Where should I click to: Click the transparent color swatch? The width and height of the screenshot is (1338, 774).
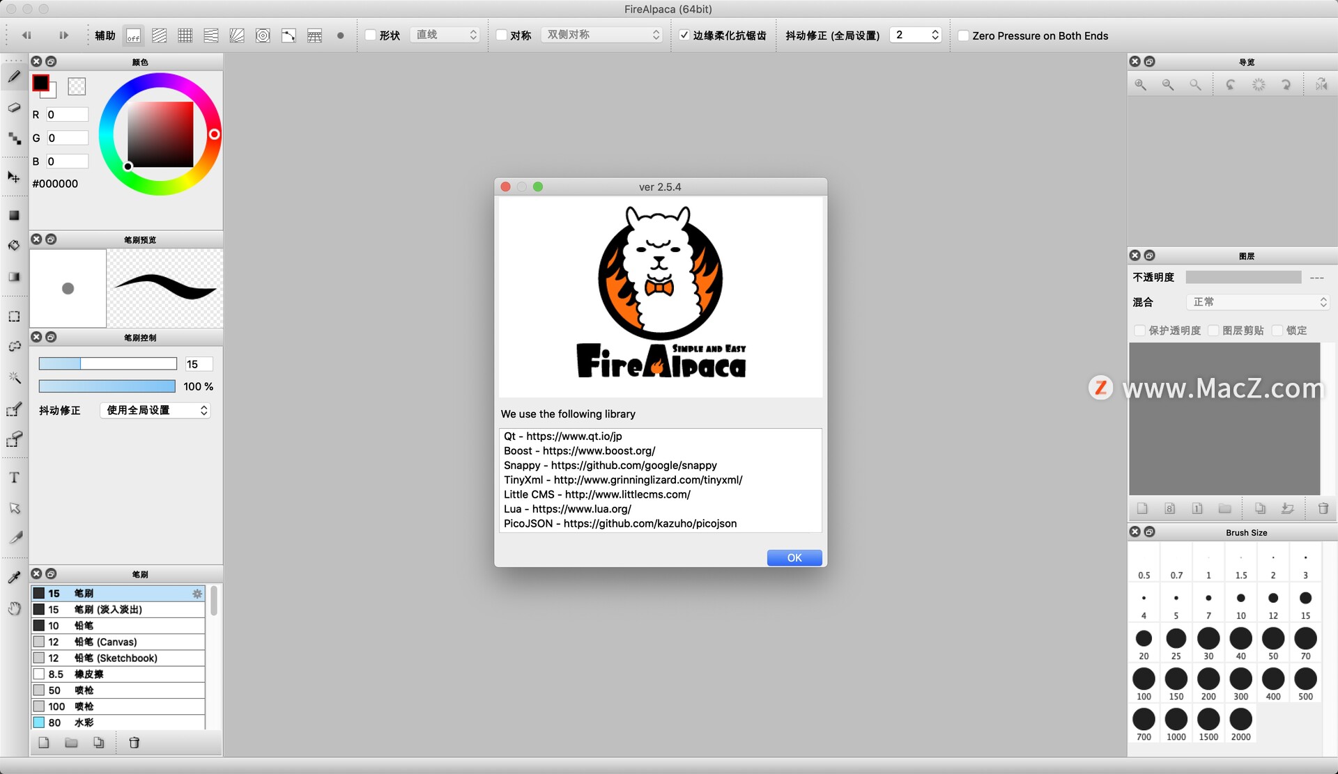pos(77,86)
